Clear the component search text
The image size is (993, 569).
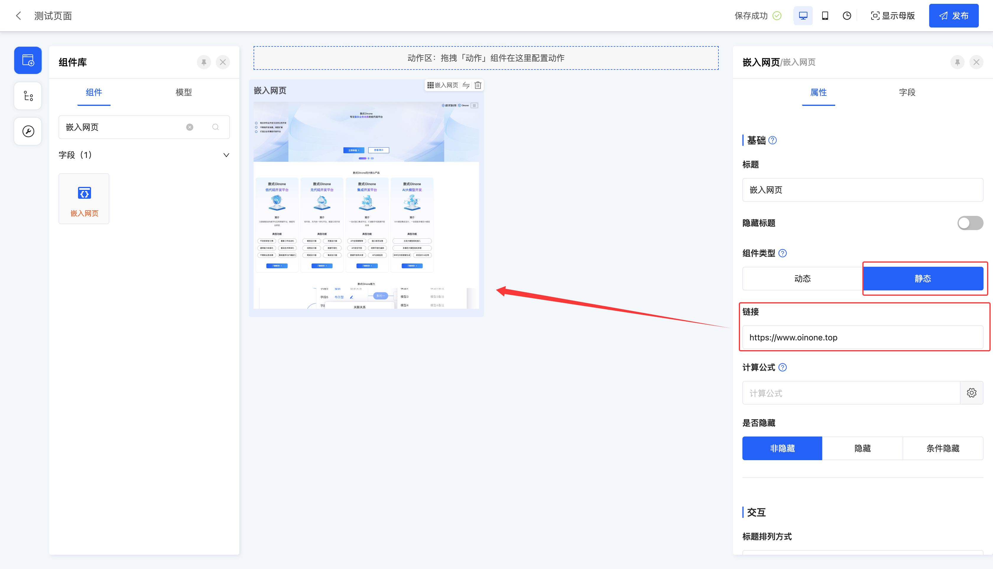190,127
